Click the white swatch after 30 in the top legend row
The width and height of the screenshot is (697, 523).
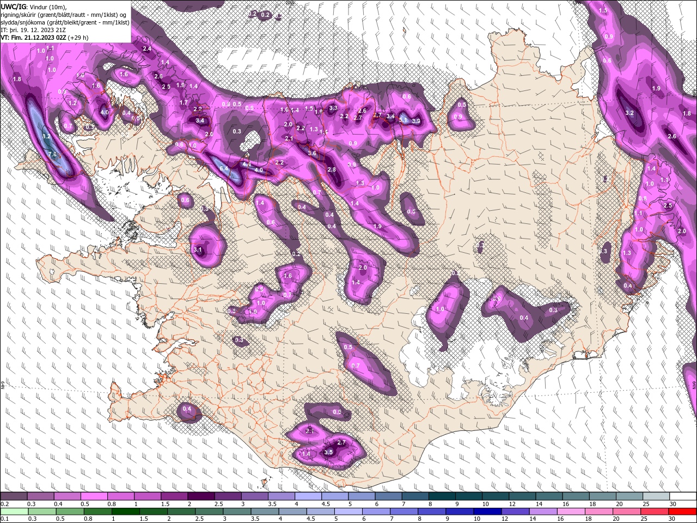point(683,496)
